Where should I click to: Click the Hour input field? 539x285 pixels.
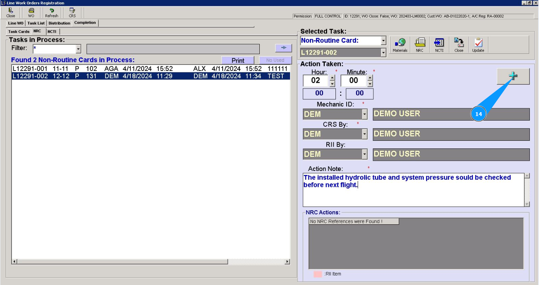coord(316,81)
